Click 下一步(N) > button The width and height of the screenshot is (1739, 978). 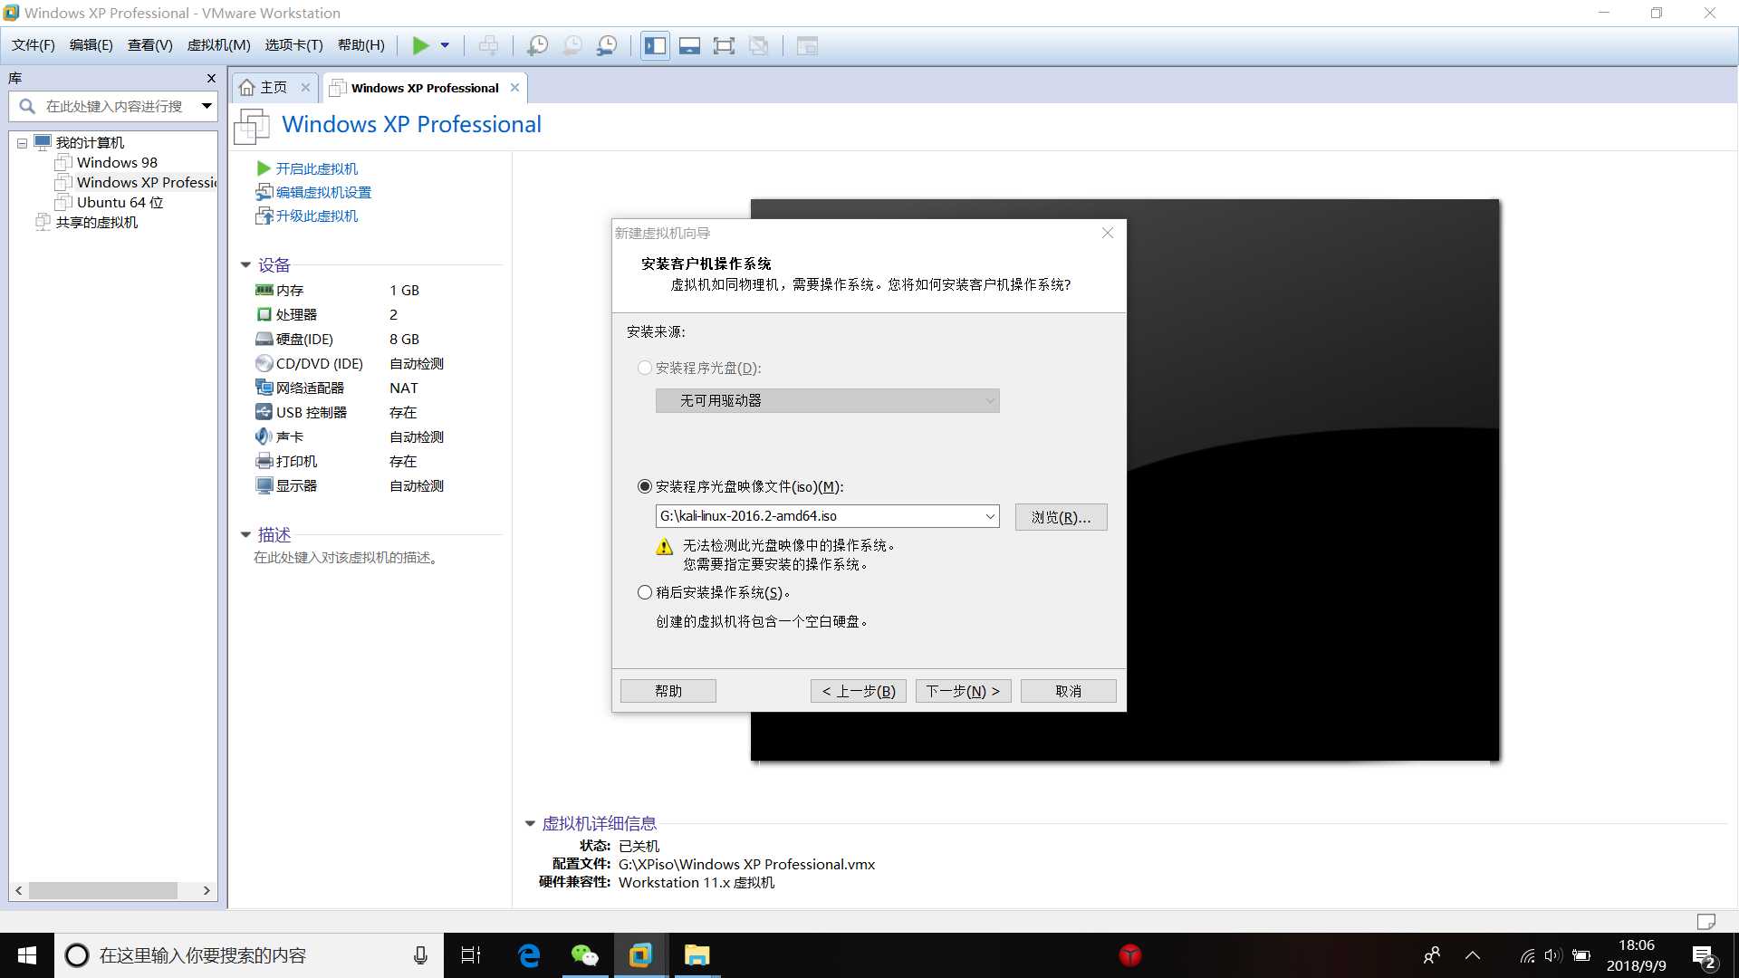tap(962, 691)
